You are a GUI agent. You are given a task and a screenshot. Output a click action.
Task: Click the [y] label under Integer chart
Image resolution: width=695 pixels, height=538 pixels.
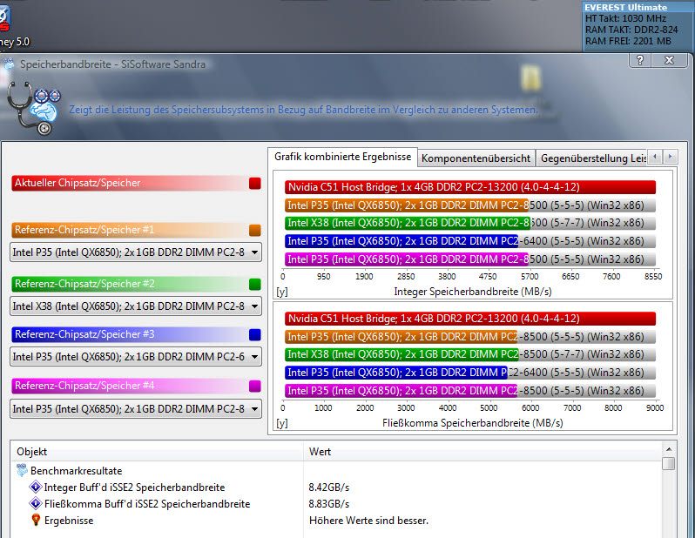tap(282, 292)
